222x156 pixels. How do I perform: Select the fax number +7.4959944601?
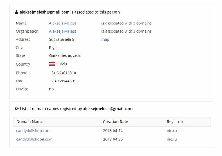click(x=62, y=81)
